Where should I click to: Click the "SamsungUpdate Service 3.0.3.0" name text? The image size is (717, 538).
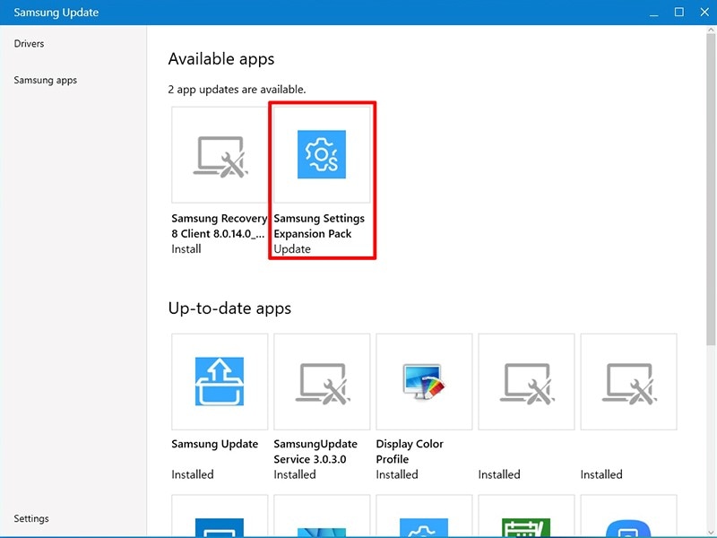(x=315, y=452)
